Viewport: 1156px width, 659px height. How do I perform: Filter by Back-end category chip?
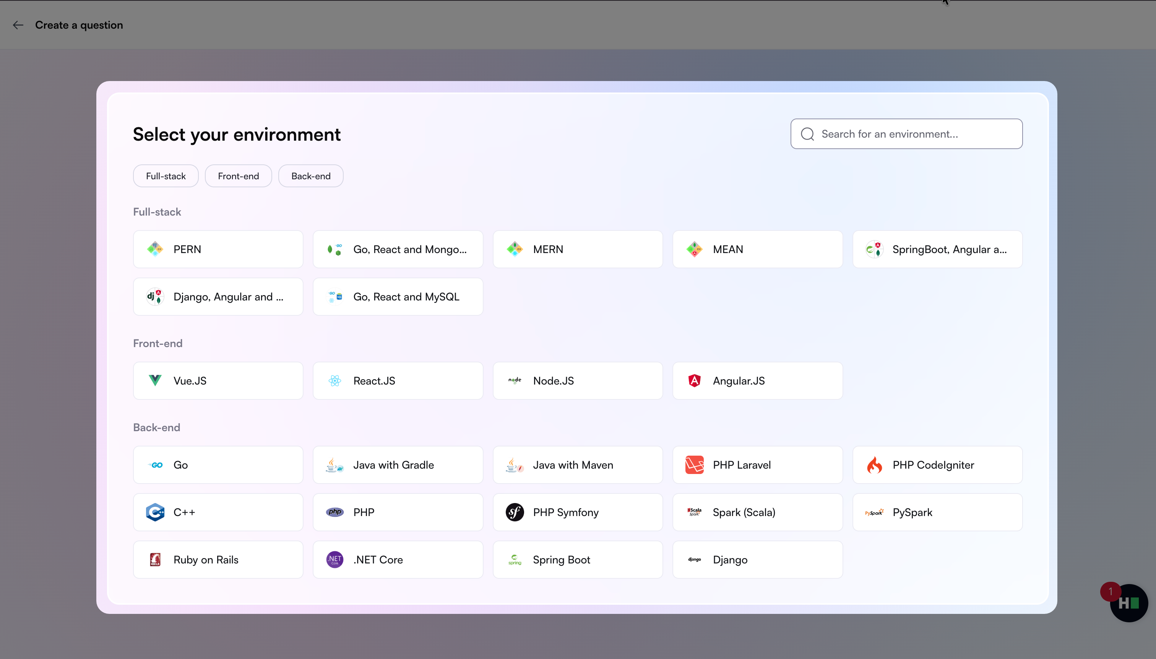point(310,176)
